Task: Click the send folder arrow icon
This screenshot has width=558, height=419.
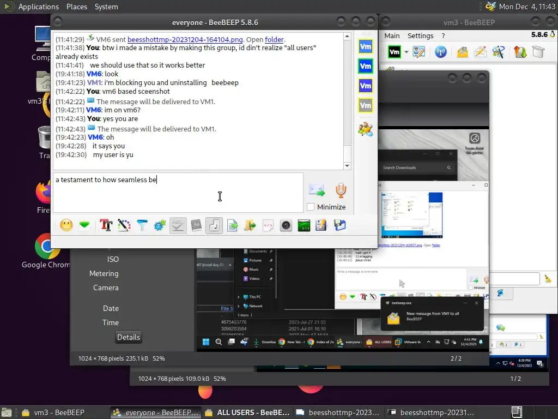Action: 250,225
